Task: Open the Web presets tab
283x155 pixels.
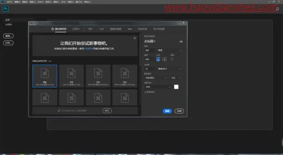Action: coord(130,29)
